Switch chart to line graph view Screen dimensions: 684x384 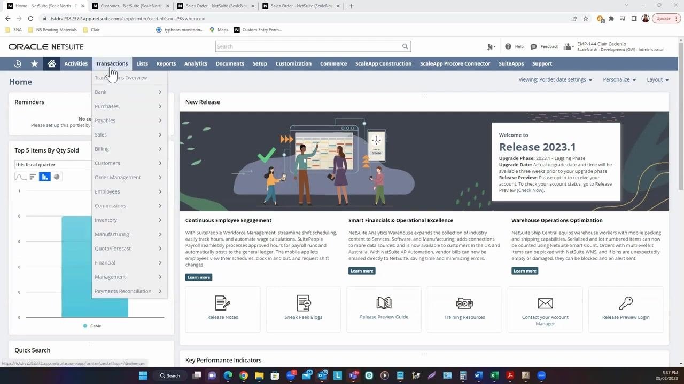point(20,177)
